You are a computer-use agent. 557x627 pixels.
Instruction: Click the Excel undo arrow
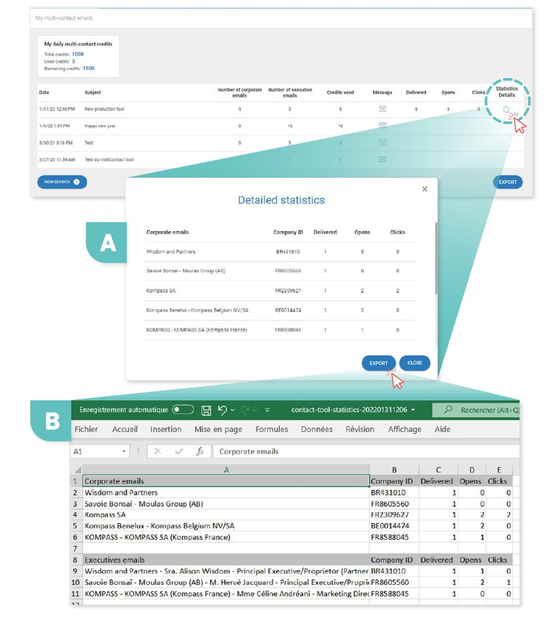[222, 410]
